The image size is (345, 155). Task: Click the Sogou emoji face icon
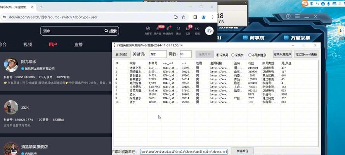pyautogui.click(x=323, y=4)
